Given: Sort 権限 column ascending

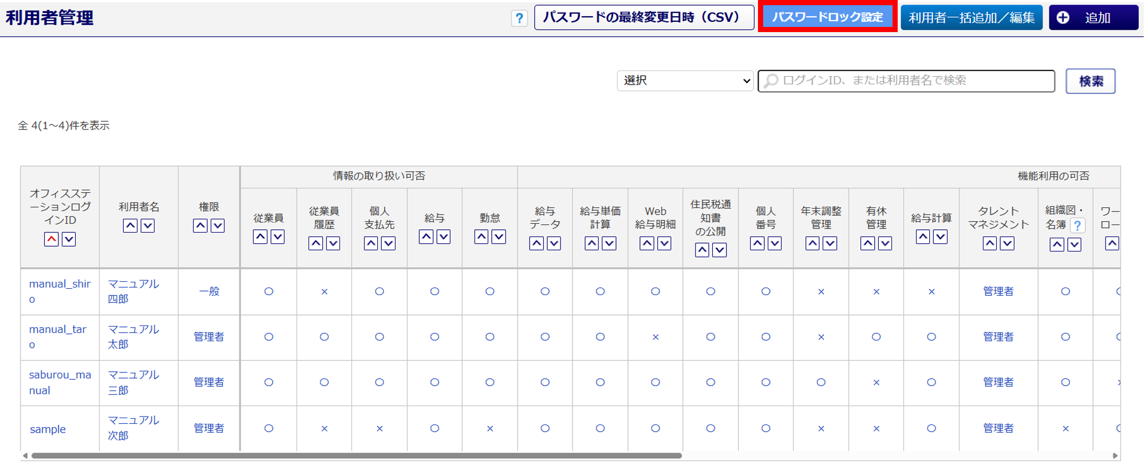Looking at the screenshot, I should point(200,226).
